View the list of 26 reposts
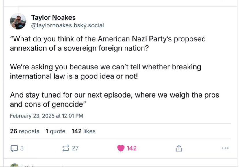239x167 pixels. click(25, 131)
